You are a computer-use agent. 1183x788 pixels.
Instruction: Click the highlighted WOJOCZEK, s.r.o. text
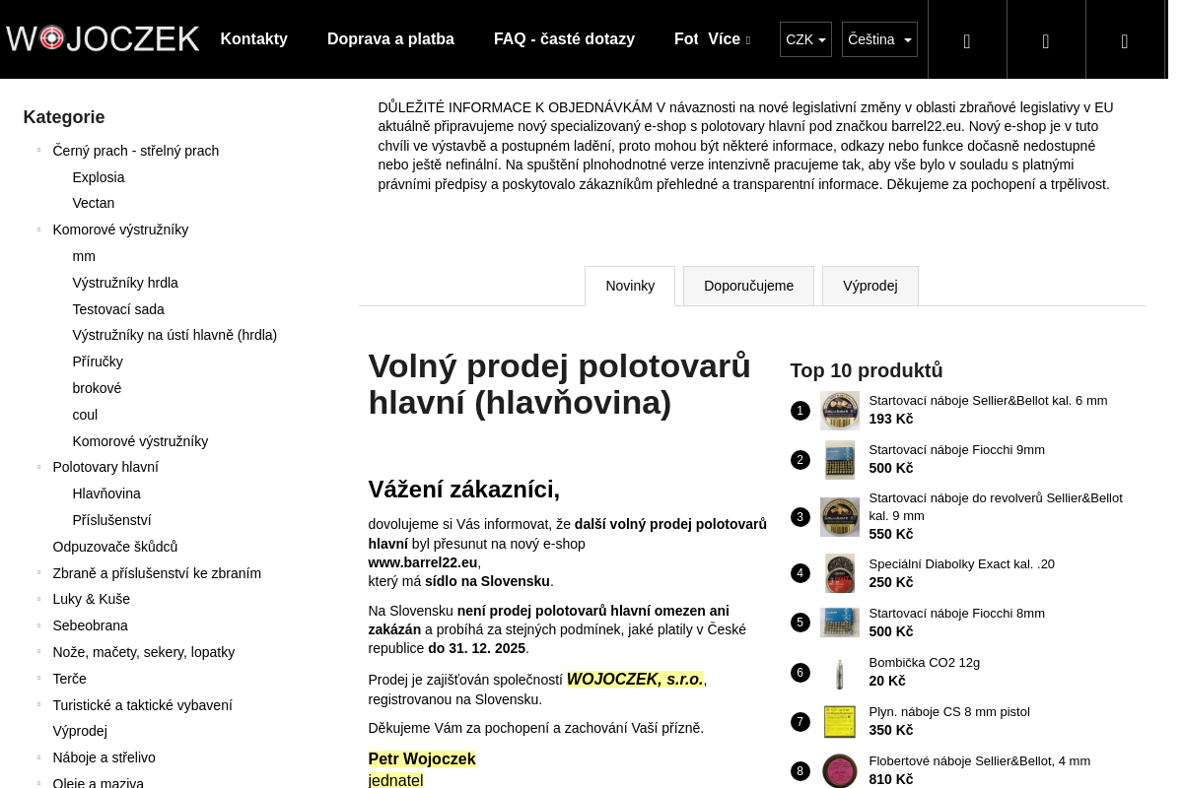coord(635,679)
